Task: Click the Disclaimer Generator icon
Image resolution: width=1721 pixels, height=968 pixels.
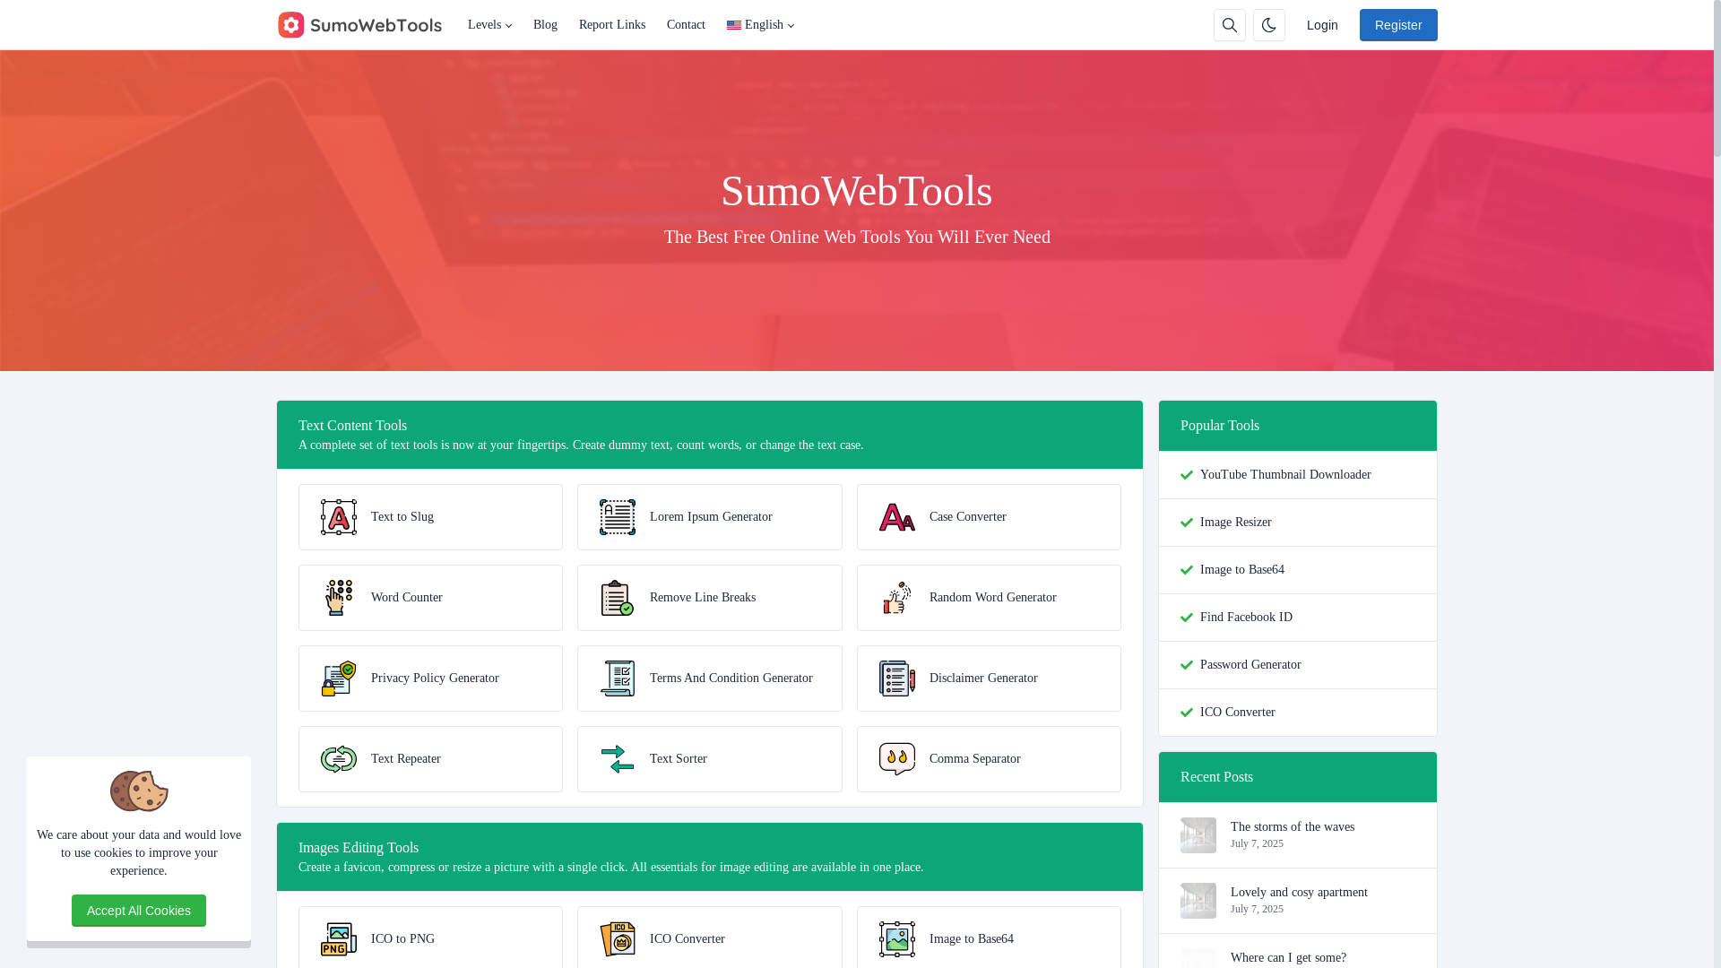Action: pyautogui.click(x=897, y=678)
